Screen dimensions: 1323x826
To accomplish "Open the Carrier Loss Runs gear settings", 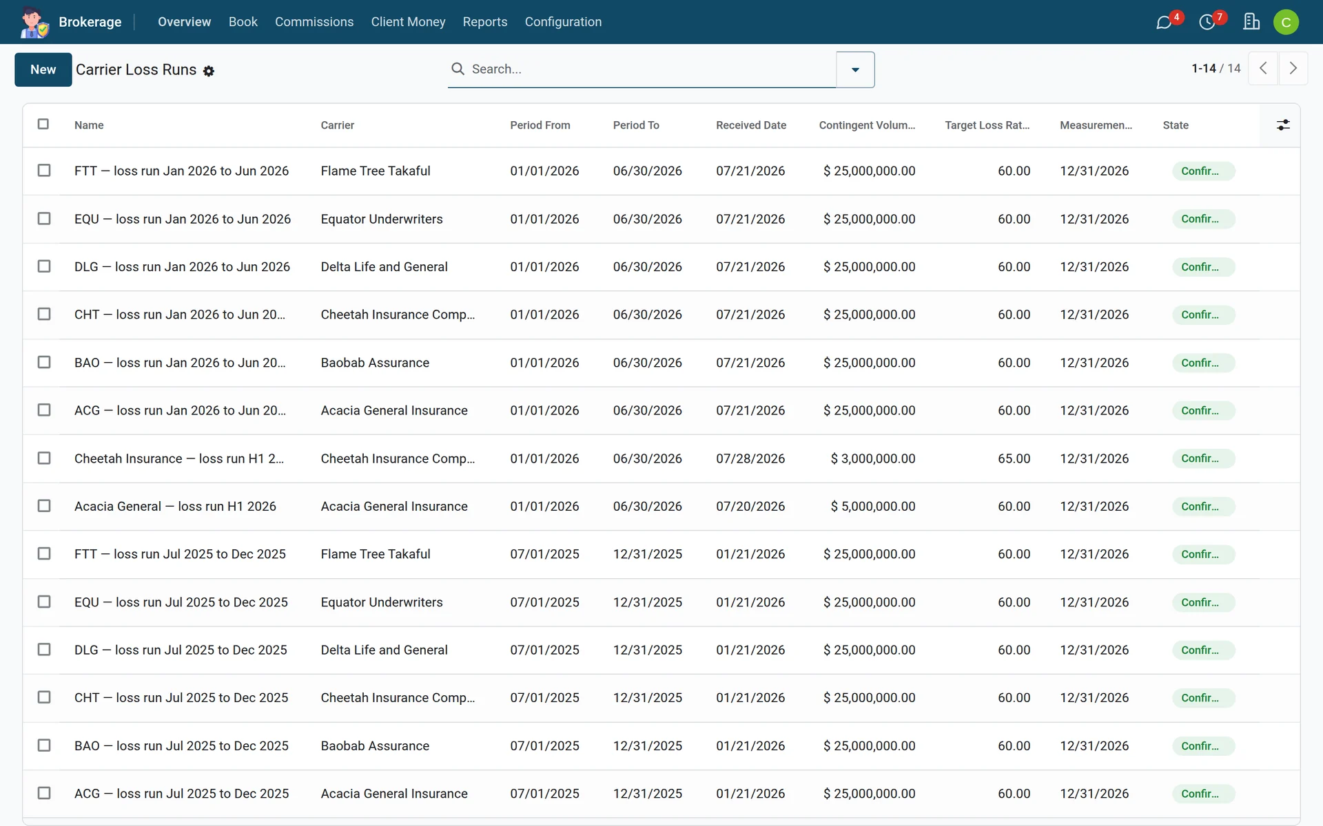I will pyautogui.click(x=209, y=71).
